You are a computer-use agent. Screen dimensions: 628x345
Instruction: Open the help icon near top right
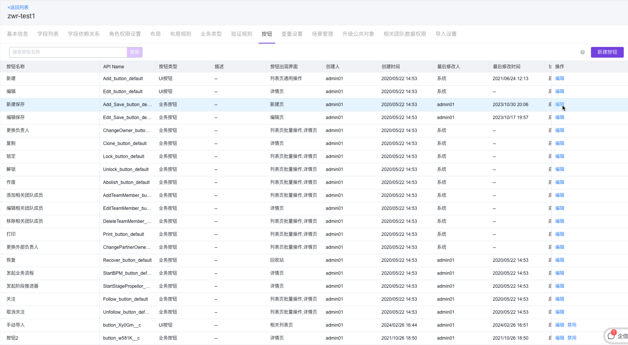point(582,52)
